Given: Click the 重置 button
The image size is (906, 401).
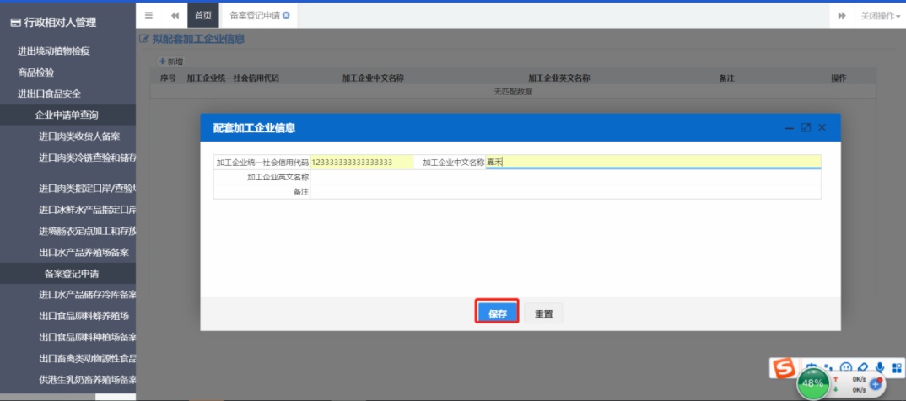Looking at the screenshot, I should click(x=544, y=313).
